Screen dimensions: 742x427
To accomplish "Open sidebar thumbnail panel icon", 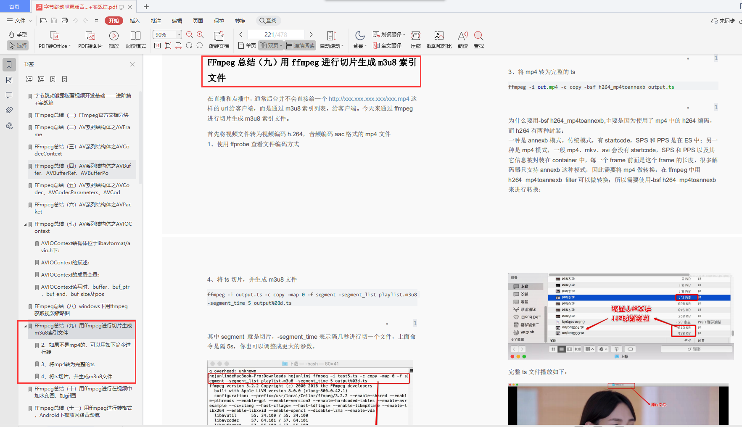I will click(9, 80).
